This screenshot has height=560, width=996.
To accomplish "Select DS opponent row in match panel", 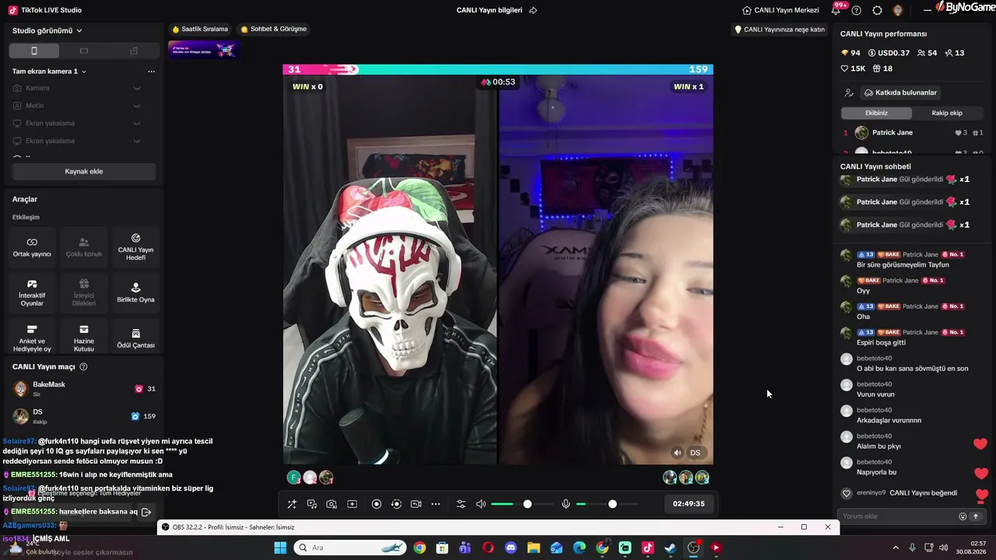I will (84, 416).
